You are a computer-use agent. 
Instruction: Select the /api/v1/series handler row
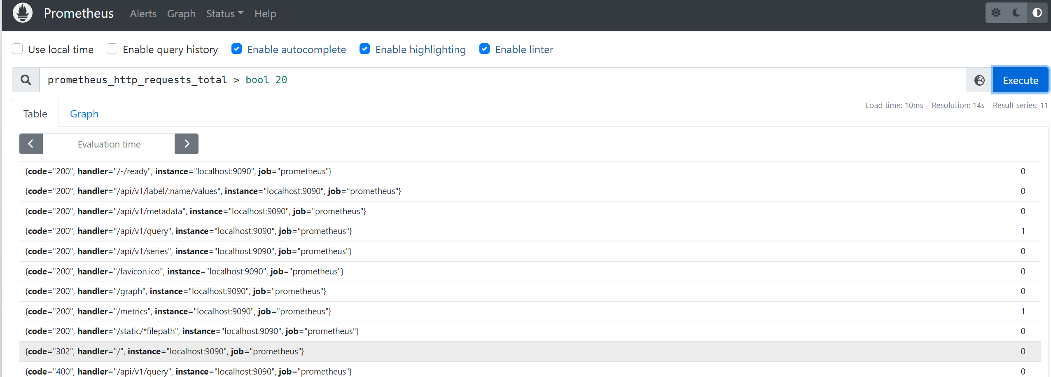(530, 251)
